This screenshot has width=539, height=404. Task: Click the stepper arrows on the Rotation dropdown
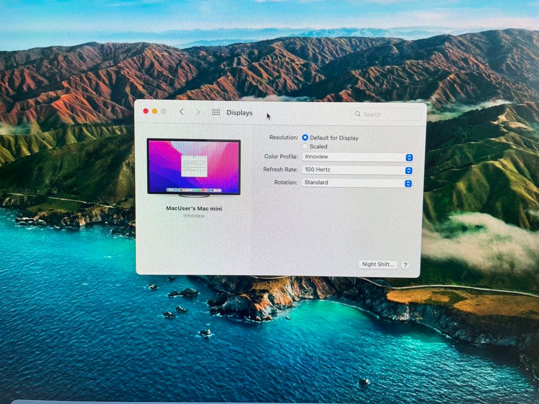(x=408, y=183)
